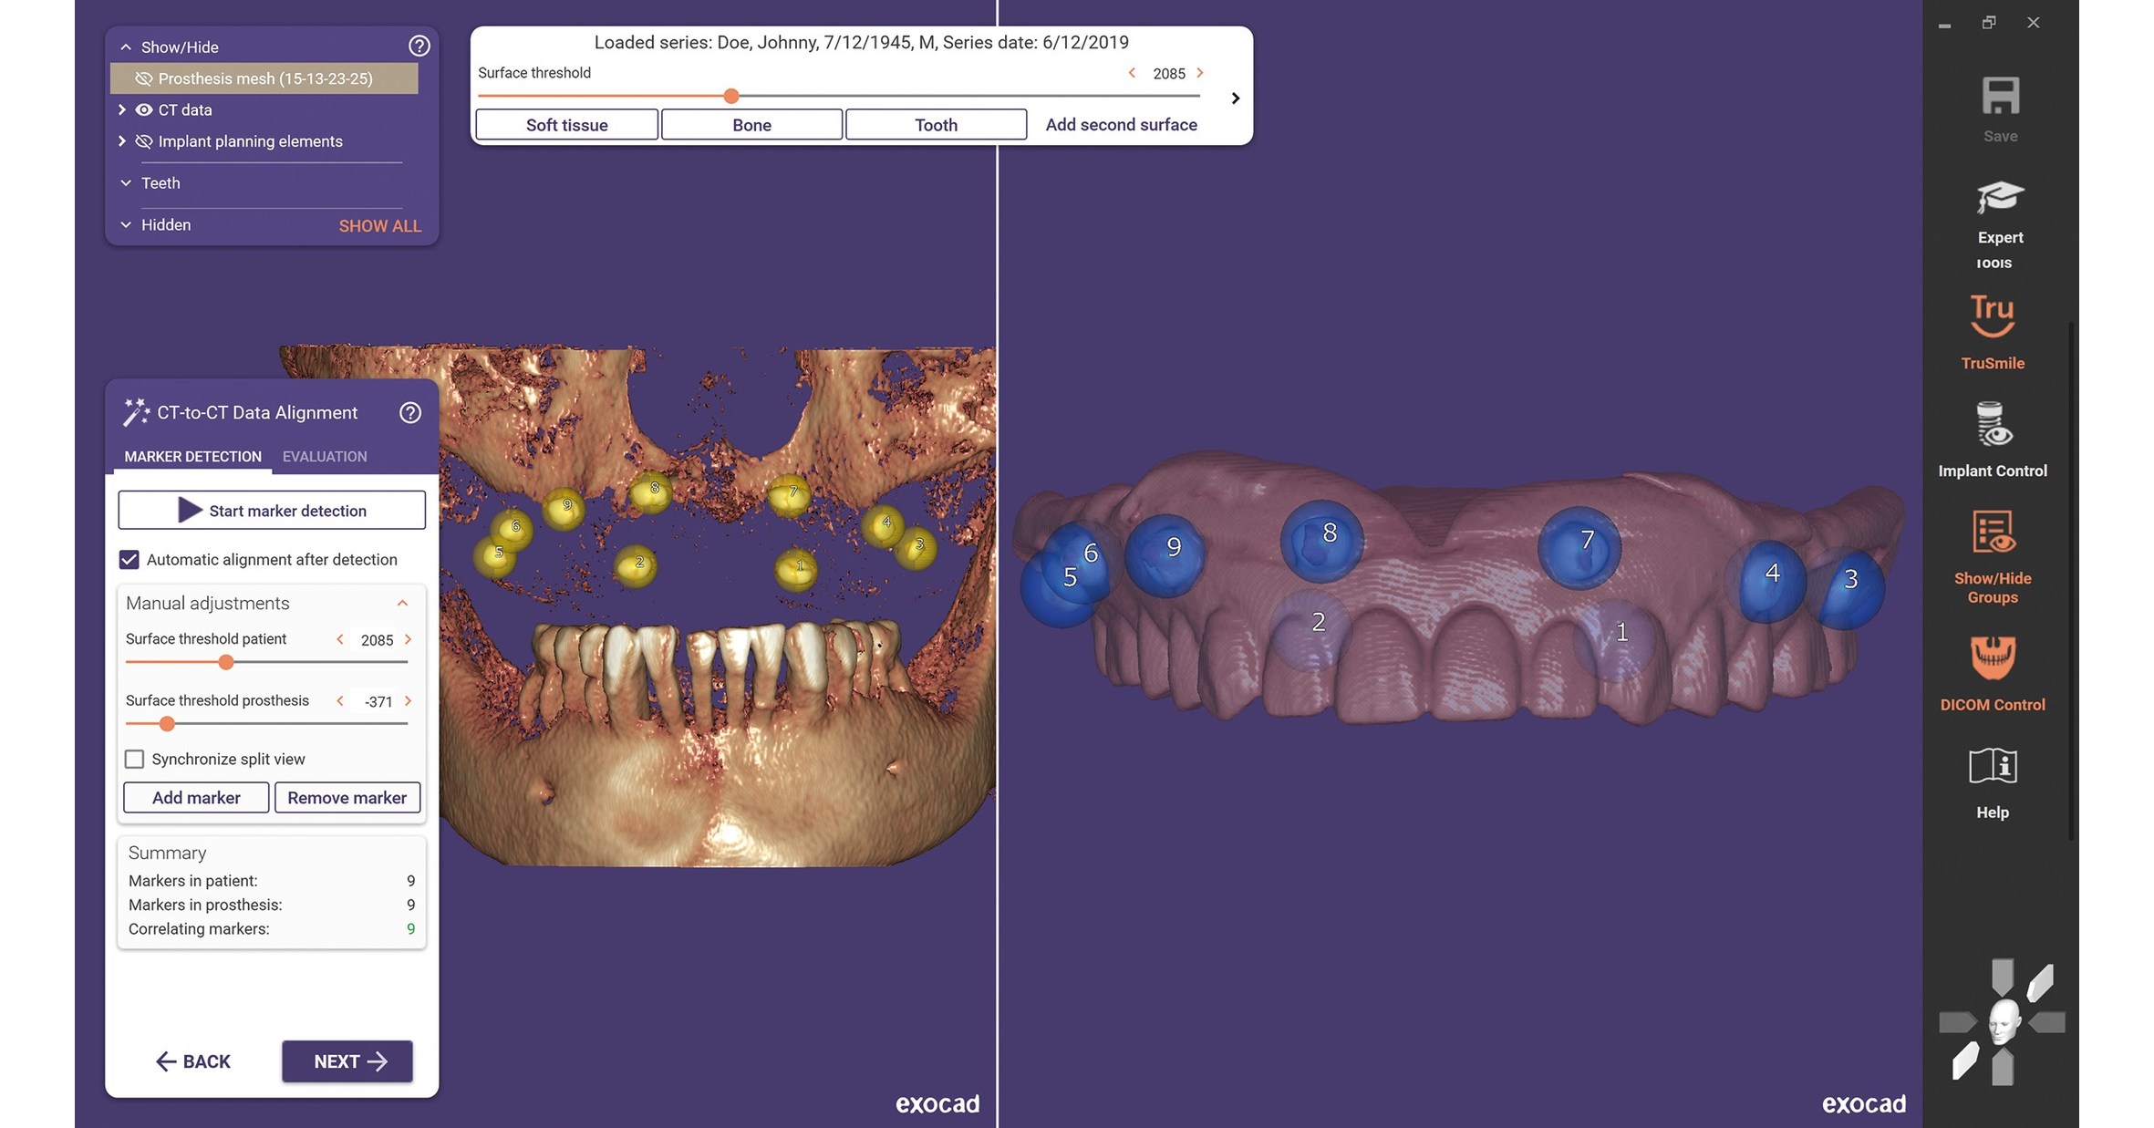Click Start marker detection
2154x1128 pixels.
coord(271,510)
